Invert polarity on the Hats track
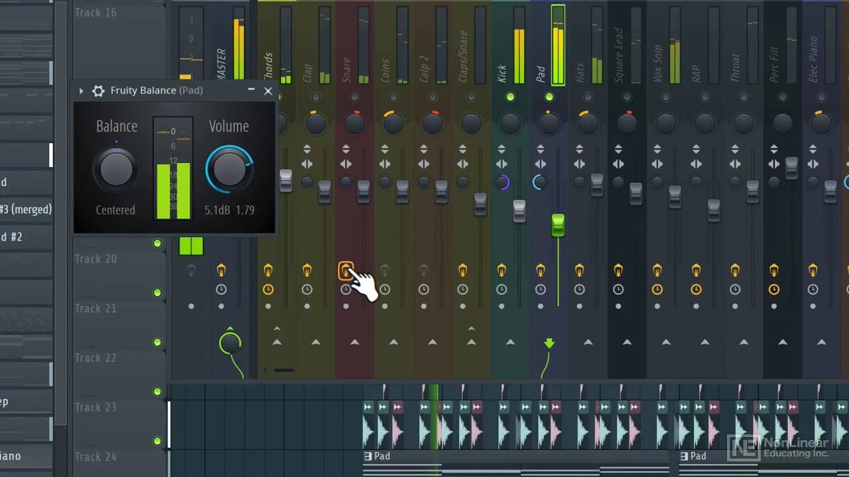The height and width of the screenshot is (477, 849). point(579,149)
